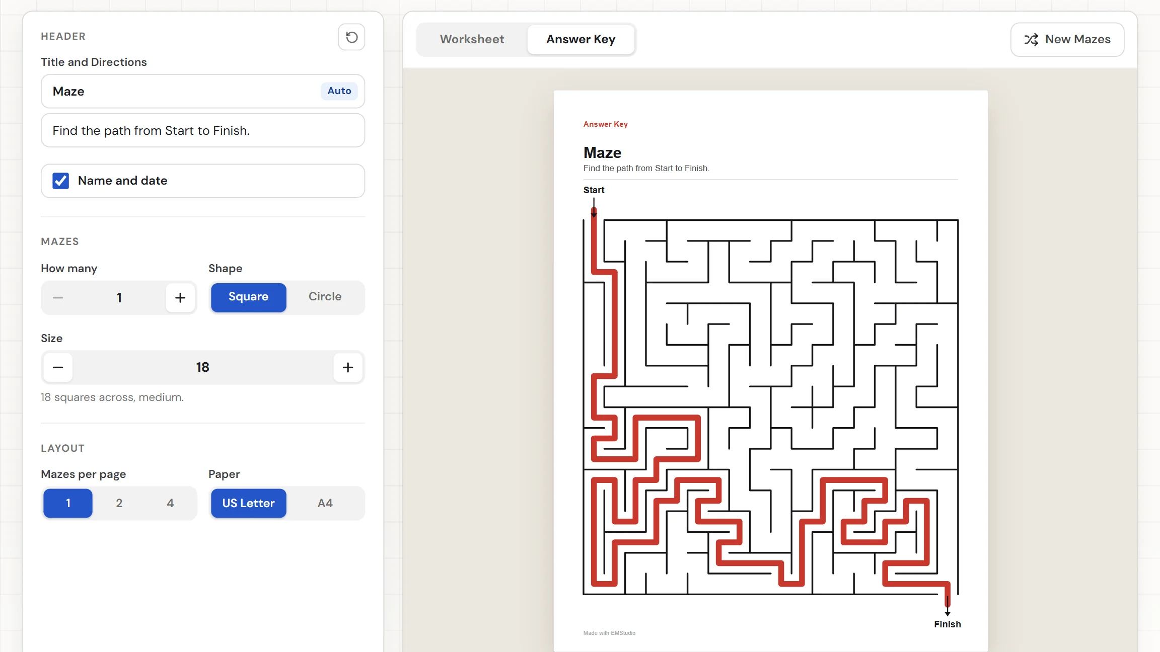Reduce How many with the minus button
The image size is (1160, 652).
tap(58, 297)
